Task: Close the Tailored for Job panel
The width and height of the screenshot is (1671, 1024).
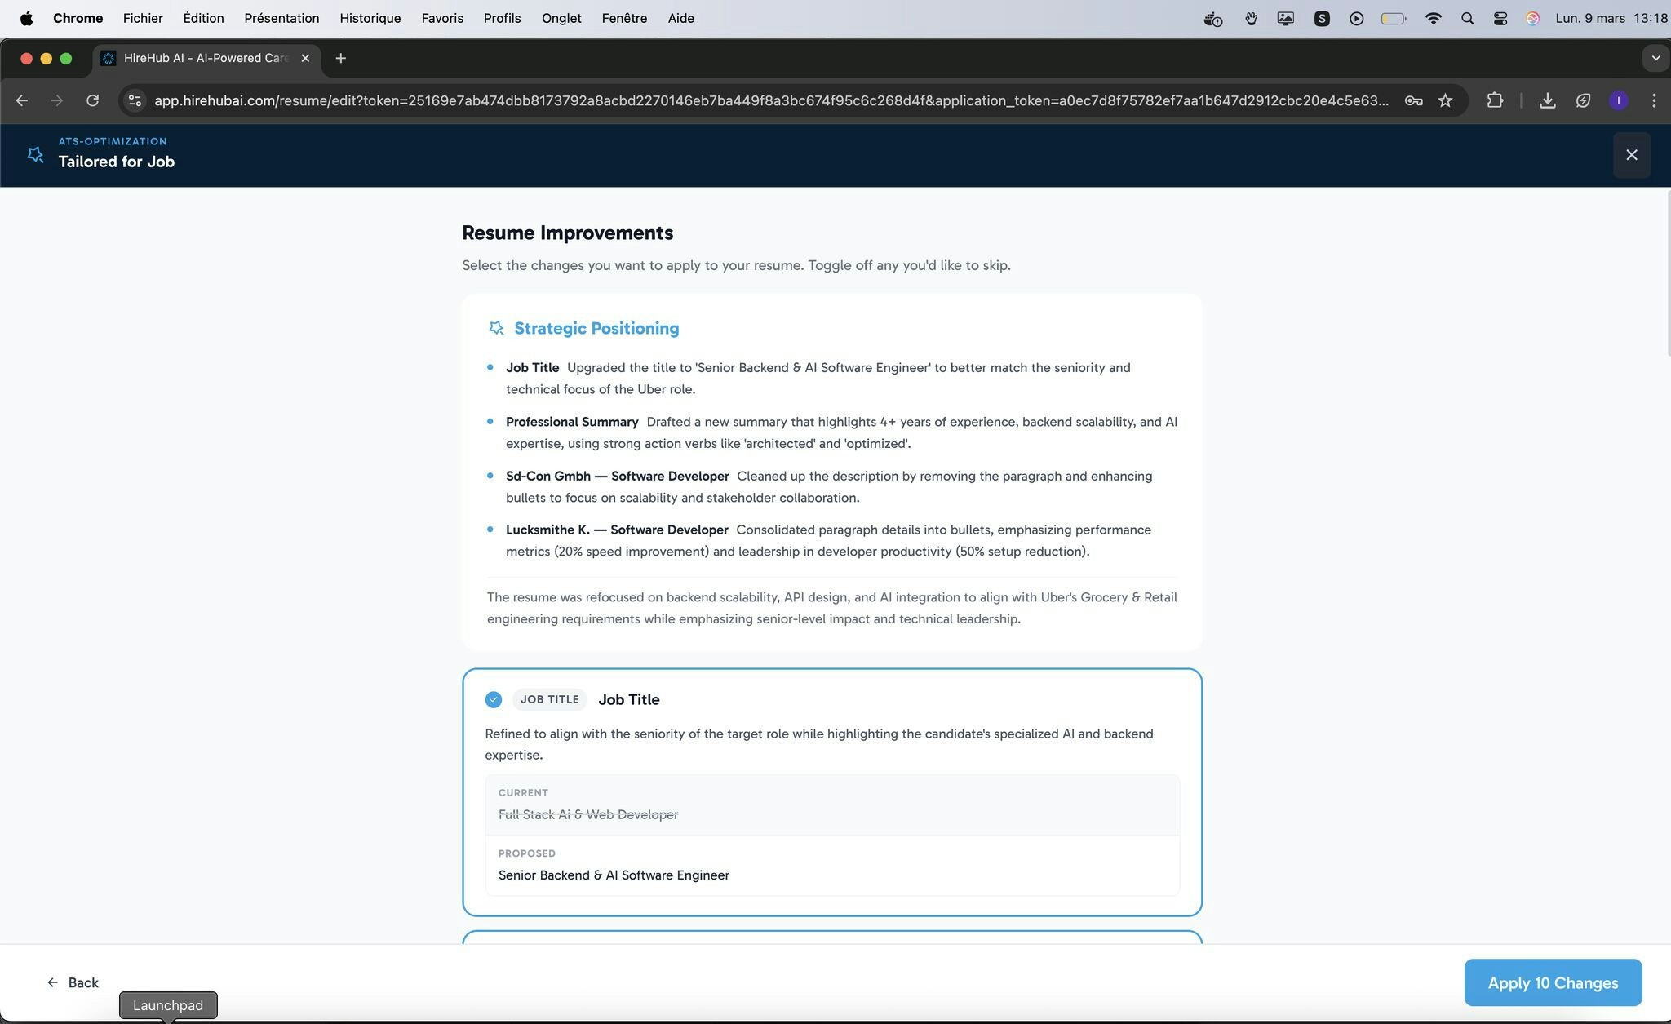Action: click(x=1631, y=155)
